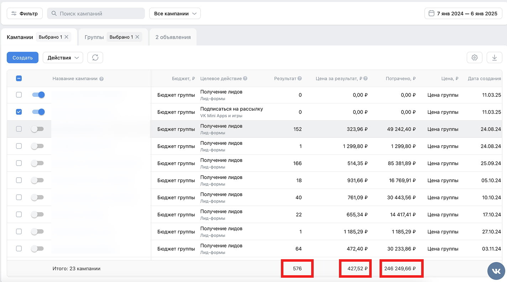Sort by the Потрачено, ₽ column header
Viewport: 507px width, 282px height.
coord(401,79)
